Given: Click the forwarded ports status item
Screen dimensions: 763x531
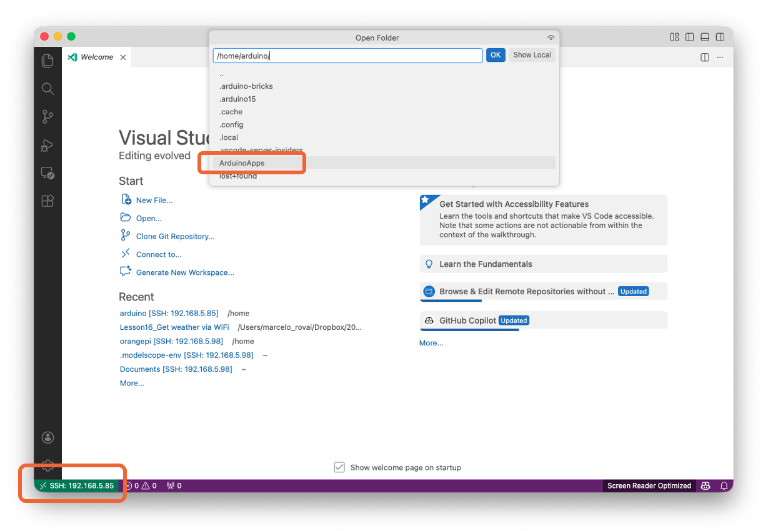Looking at the screenshot, I should pos(174,485).
